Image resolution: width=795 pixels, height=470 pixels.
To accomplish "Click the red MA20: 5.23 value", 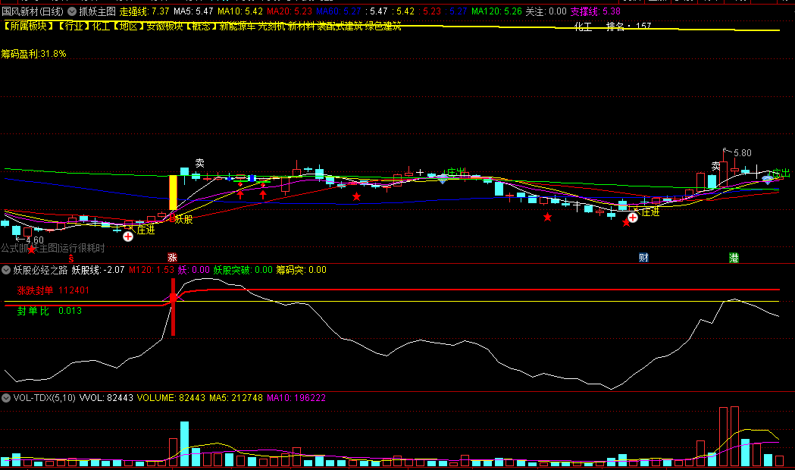I will pyautogui.click(x=289, y=11).
